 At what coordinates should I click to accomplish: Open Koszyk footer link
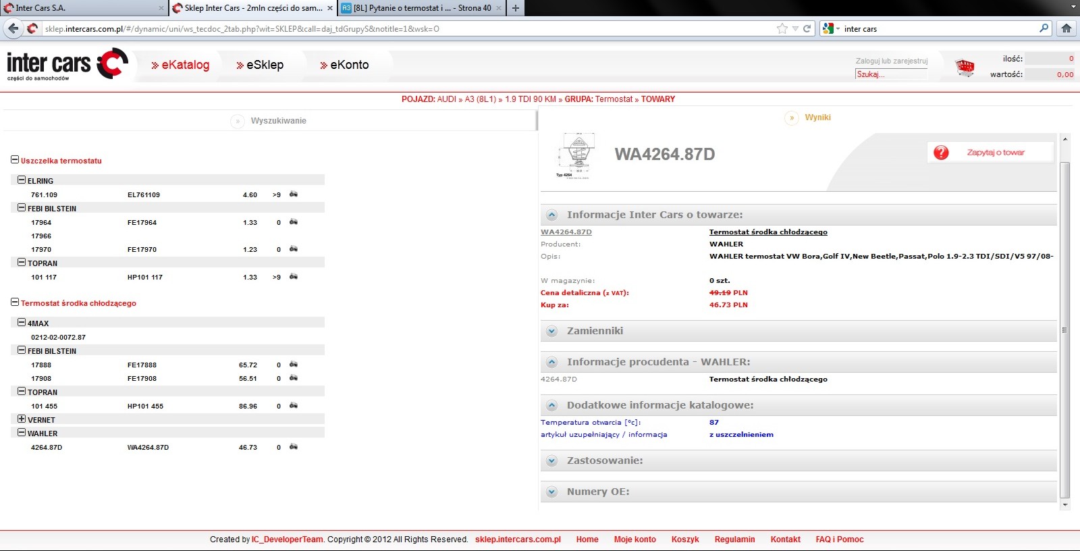[685, 540]
